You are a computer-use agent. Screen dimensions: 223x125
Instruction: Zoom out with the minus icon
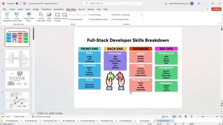coord(196,117)
